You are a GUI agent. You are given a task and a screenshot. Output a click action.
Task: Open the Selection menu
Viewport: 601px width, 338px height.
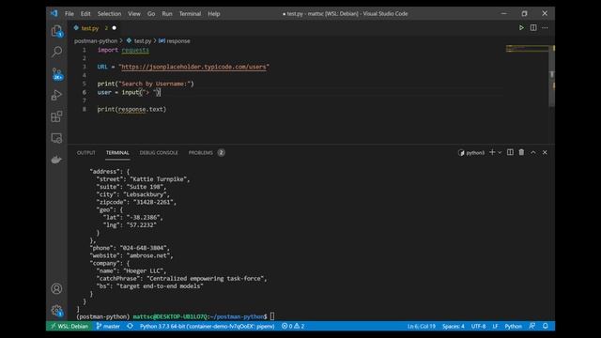tap(109, 14)
